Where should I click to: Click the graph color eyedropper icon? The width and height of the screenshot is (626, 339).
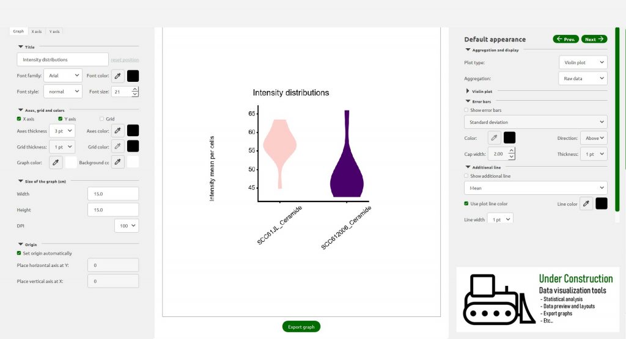click(x=55, y=162)
